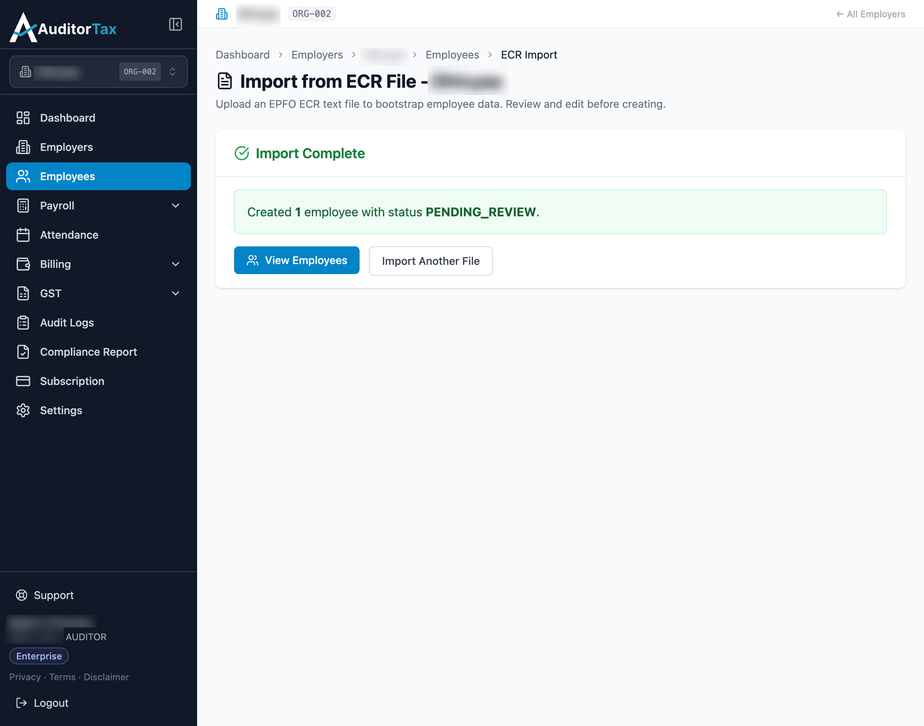
Task: Click the View Employees button
Action: (x=297, y=260)
